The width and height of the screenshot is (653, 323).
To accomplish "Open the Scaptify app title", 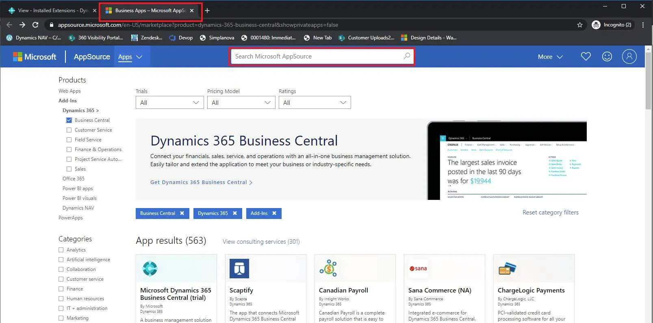I will pyautogui.click(x=241, y=290).
